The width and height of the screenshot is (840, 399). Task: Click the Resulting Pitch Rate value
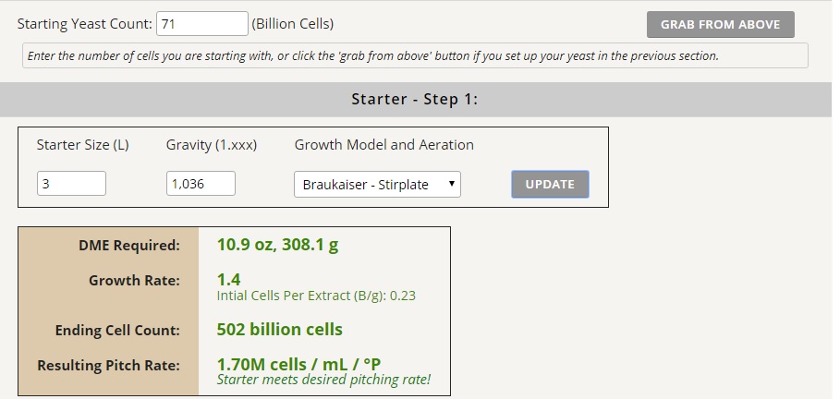pyautogui.click(x=298, y=364)
